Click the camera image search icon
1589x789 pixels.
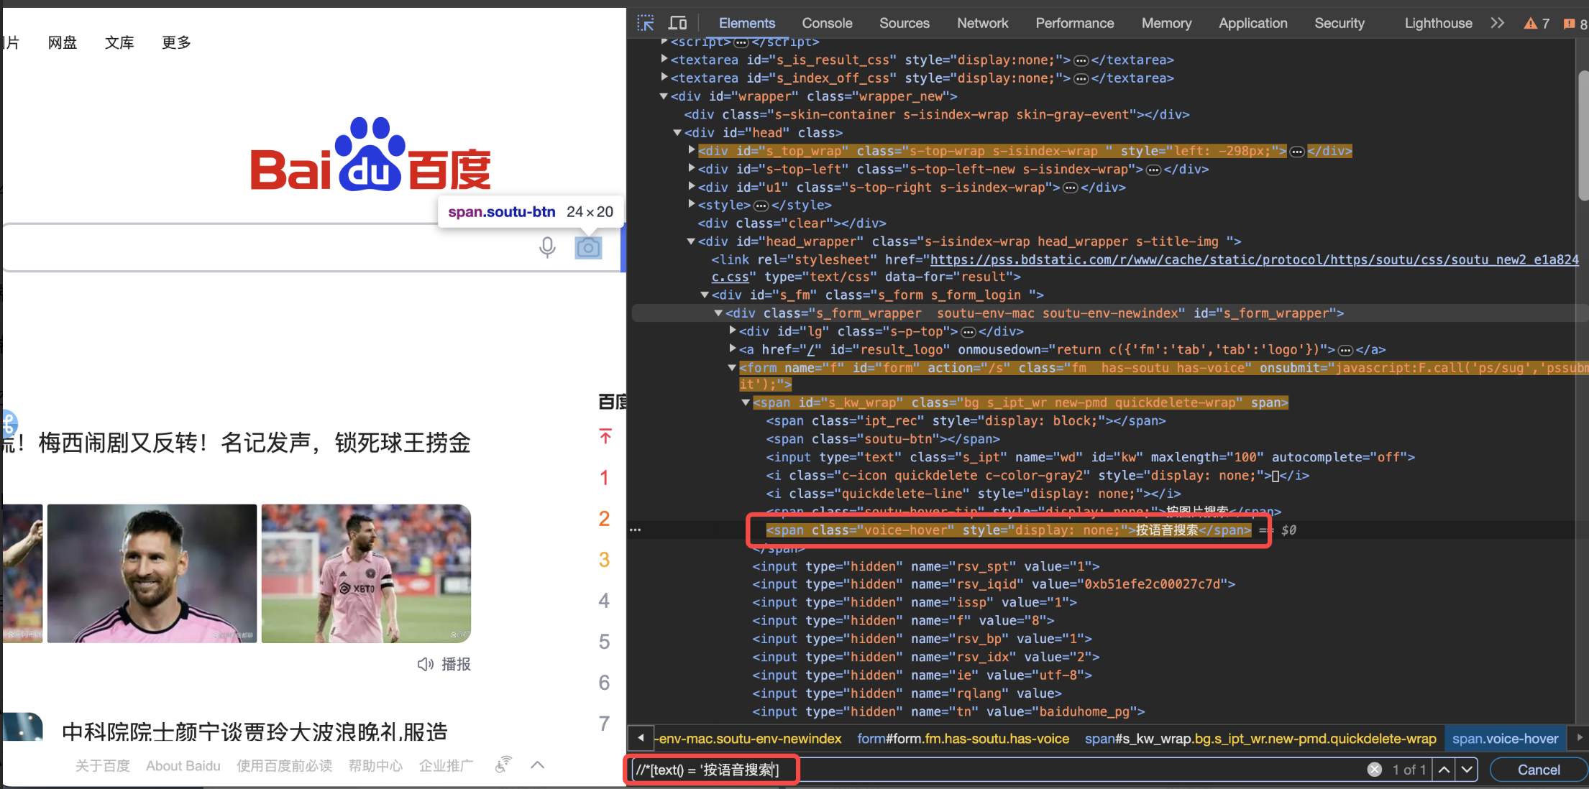tap(588, 247)
